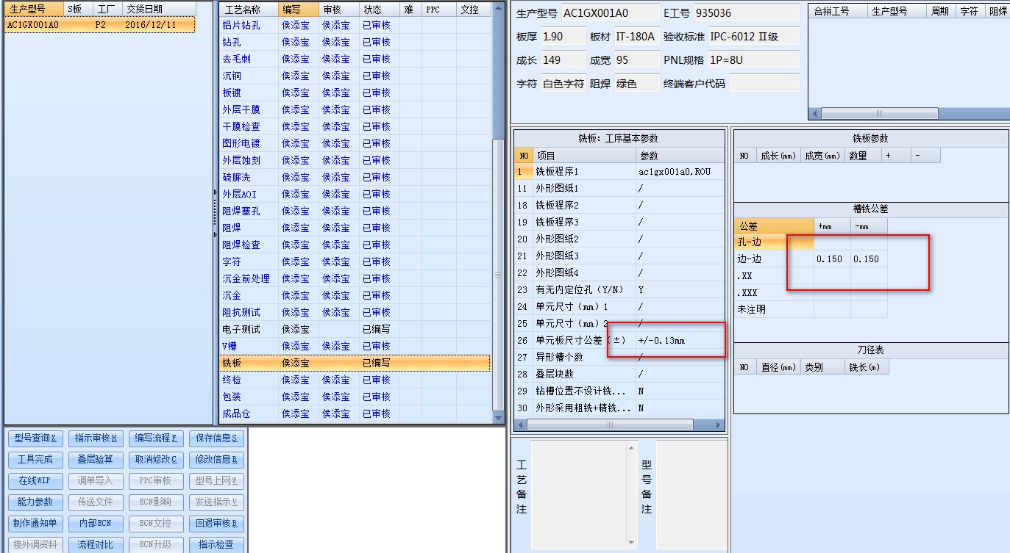Select the 阻焊塞孔 process row
Screen dimensions: 1010x553
tap(355, 211)
